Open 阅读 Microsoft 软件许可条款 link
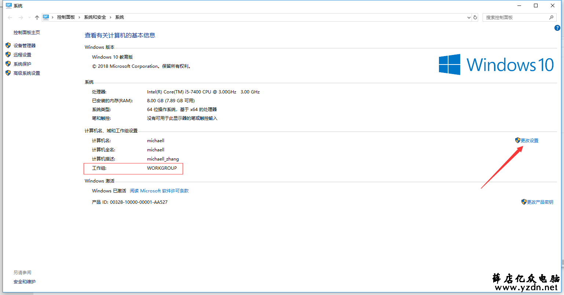 click(x=159, y=191)
